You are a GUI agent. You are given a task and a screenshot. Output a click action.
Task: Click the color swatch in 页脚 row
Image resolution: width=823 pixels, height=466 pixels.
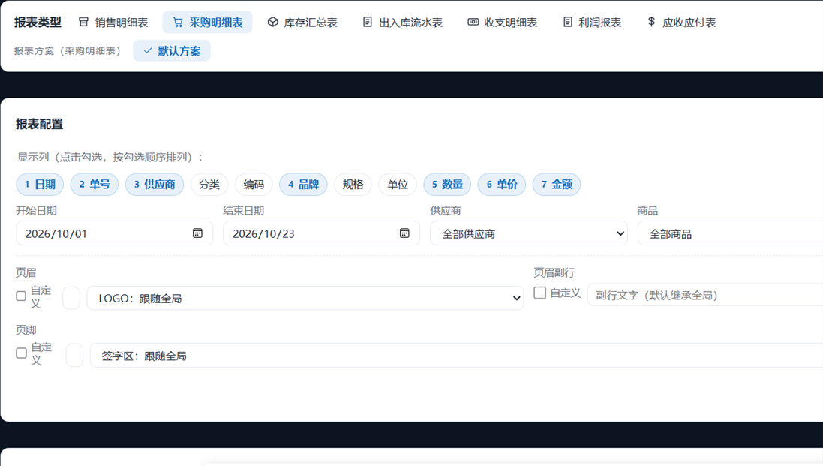74,355
